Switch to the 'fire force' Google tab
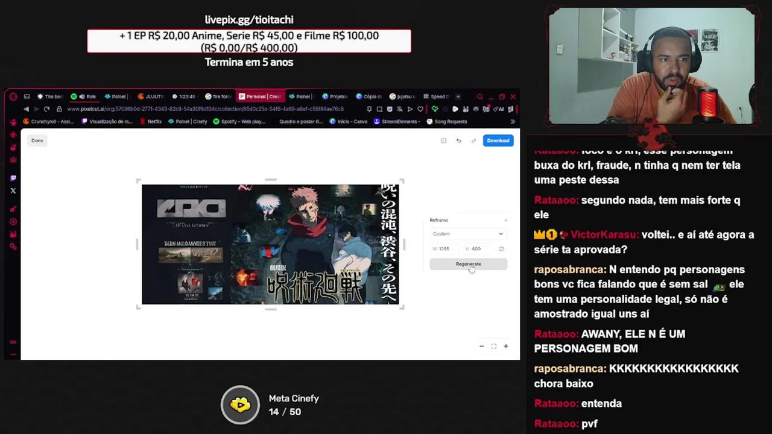The height and width of the screenshot is (434, 772). click(218, 96)
